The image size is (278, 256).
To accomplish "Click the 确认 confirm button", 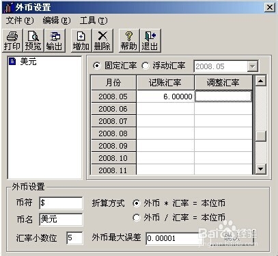I will pyautogui.click(x=232, y=238).
